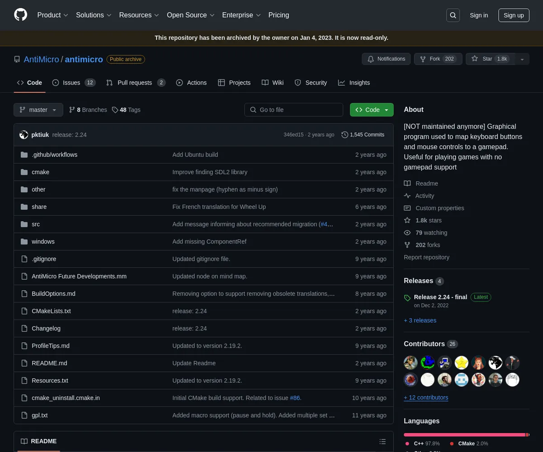This screenshot has height=452, width=543.
Task: Click the search magnifier icon
Action: coord(453,15)
